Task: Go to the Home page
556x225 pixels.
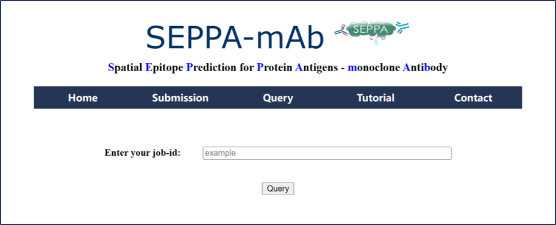Action: coord(83,98)
